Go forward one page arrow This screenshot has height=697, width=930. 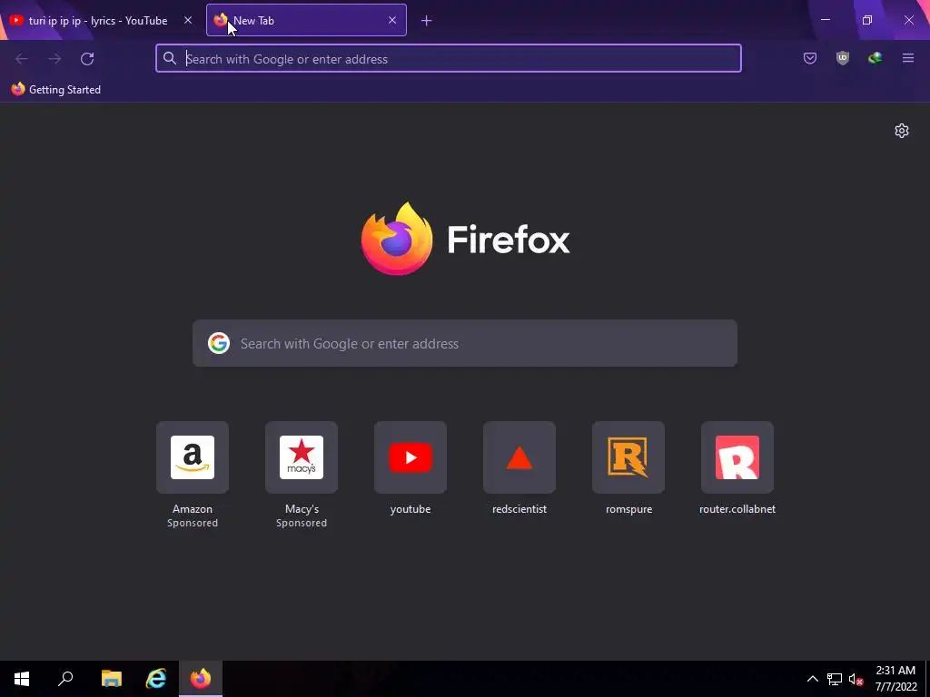pyautogui.click(x=54, y=59)
